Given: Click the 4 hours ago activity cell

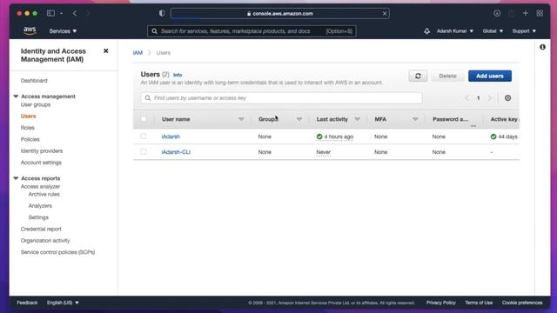Looking at the screenshot, I should [334, 137].
